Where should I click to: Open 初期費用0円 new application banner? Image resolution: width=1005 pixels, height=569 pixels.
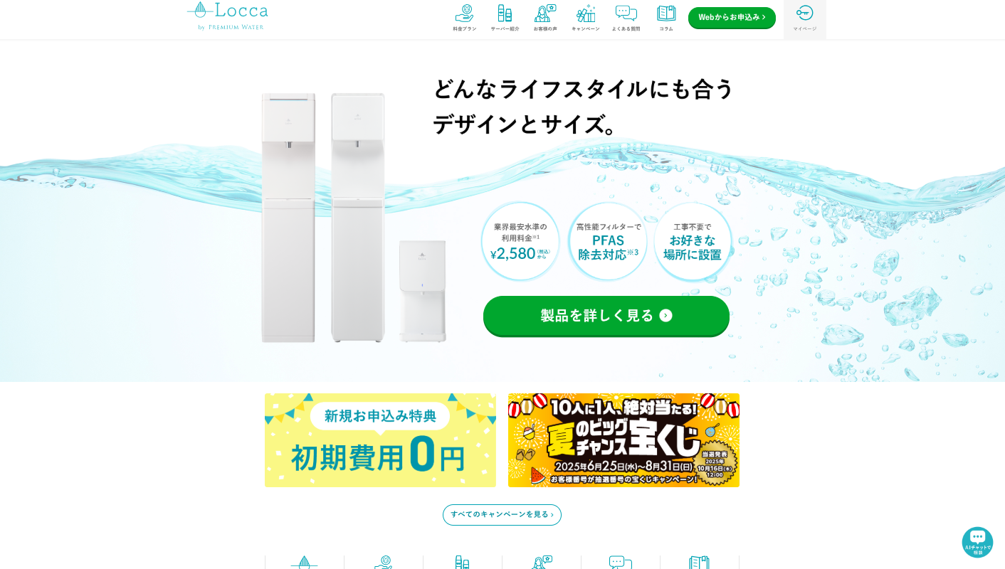coord(380,440)
